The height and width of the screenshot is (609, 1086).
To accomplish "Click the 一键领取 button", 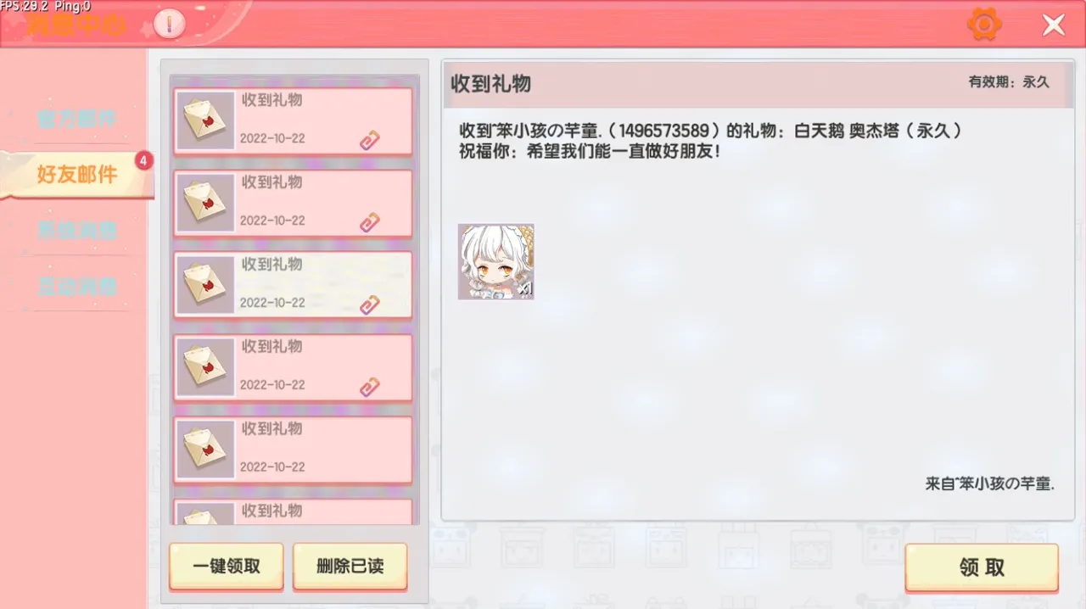I will (x=227, y=567).
